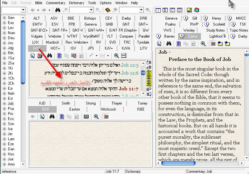The image size is (249, 174).
Task: Open the Window menu
Action: 121,3
